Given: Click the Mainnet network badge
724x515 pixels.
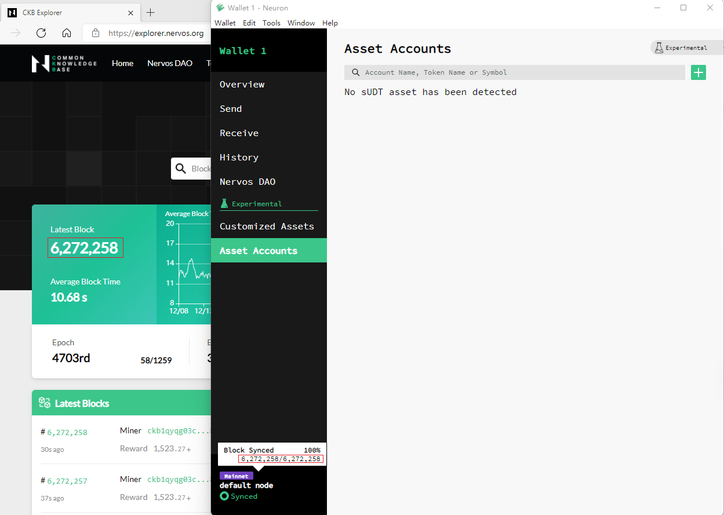Looking at the screenshot, I should tap(236, 476).
